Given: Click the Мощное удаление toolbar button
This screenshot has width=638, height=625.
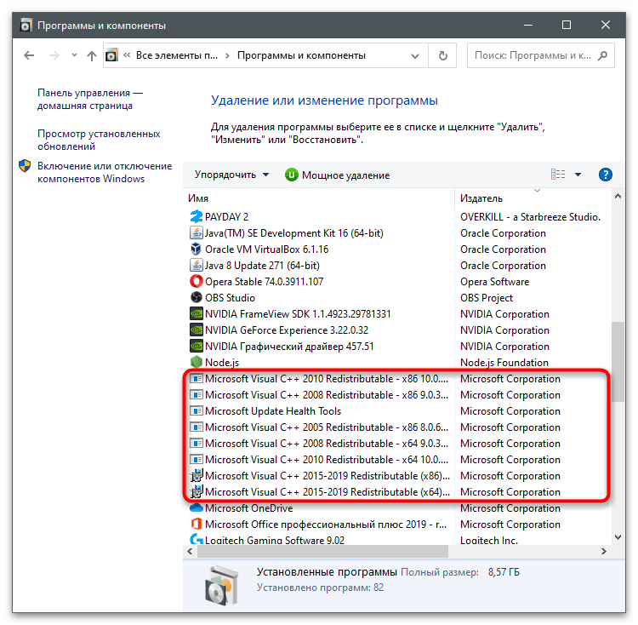Looking at the screenshot, I should 338,175.
